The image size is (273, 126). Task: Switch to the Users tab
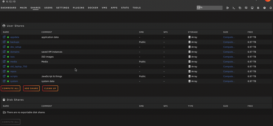click(48, 8)
